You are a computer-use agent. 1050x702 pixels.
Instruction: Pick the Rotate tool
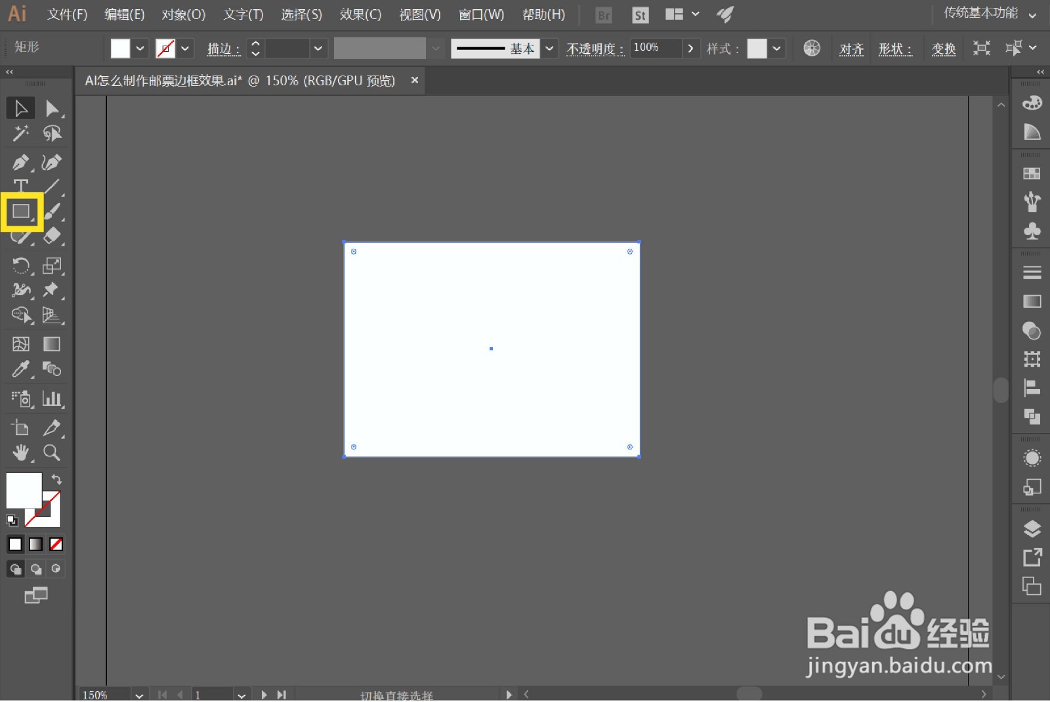coord(21,265)
